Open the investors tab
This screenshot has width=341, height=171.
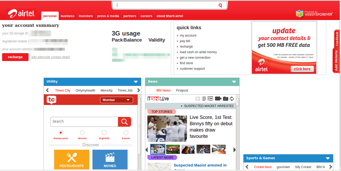(x=86, y=16)
